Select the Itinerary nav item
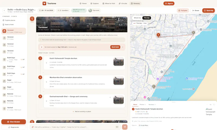The image size is (217, 130). point(135,4)
